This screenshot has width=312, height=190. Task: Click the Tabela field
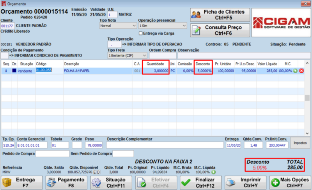pyautogui.click(x=60, y=145)
